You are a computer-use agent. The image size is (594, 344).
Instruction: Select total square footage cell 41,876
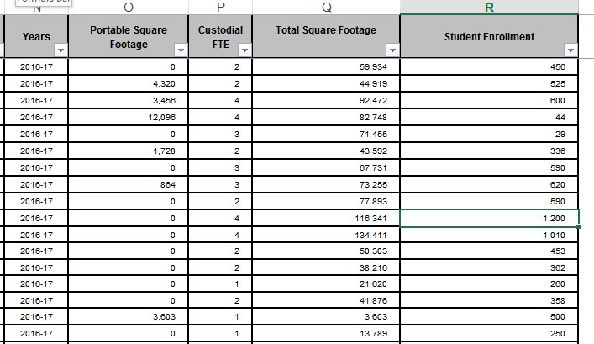pyautogui.click(x=326, y=300)
